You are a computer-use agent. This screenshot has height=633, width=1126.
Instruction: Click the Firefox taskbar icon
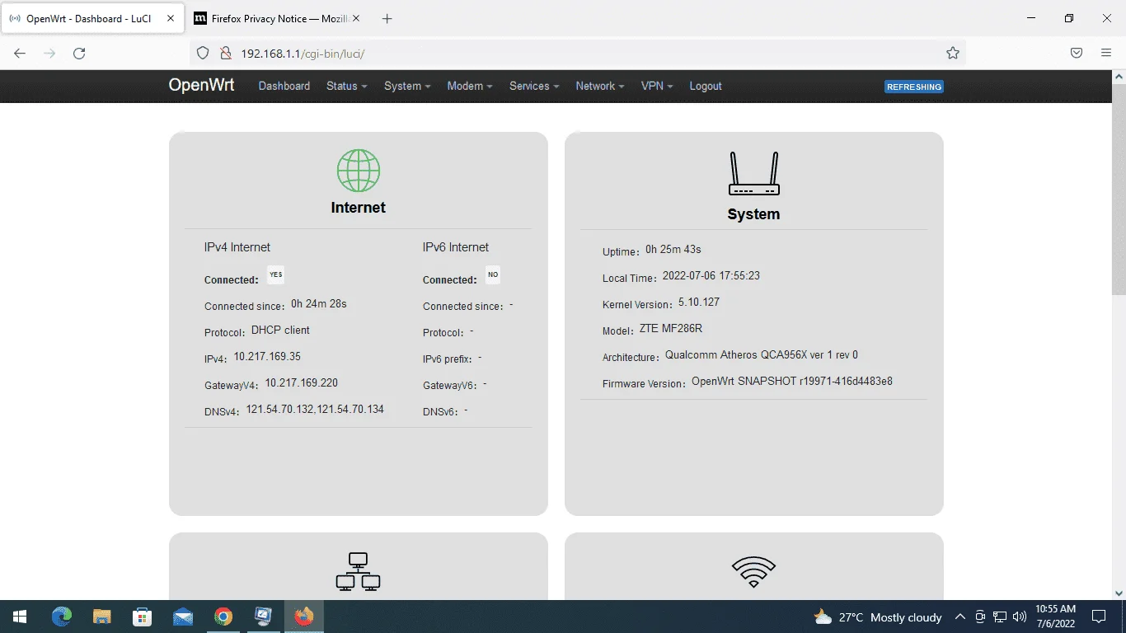tap(303, 617)
